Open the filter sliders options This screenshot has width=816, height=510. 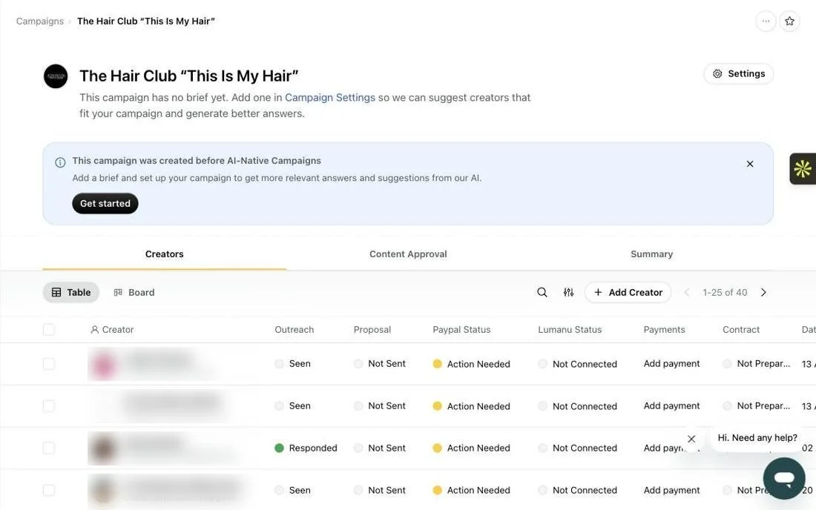[x=568, y=293]
